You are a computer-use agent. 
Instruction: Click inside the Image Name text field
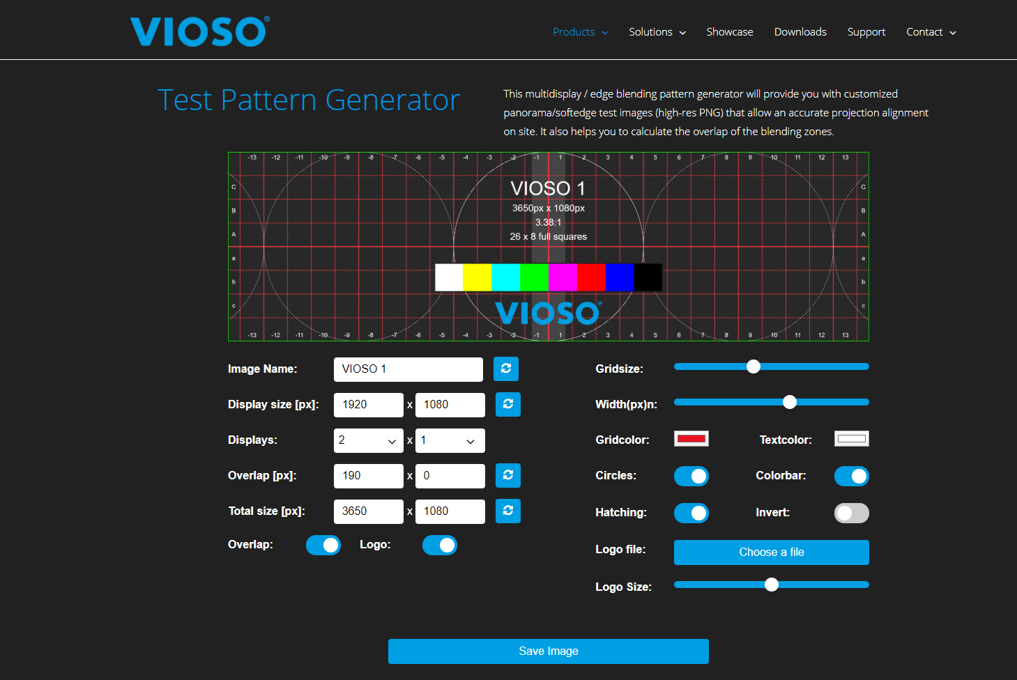click(408, 369)
